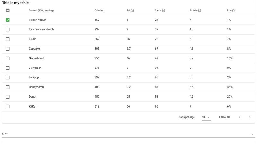Screen dimensions: 257x144
Task: Check the KitKat row checkbox
Action: point(8,106)
